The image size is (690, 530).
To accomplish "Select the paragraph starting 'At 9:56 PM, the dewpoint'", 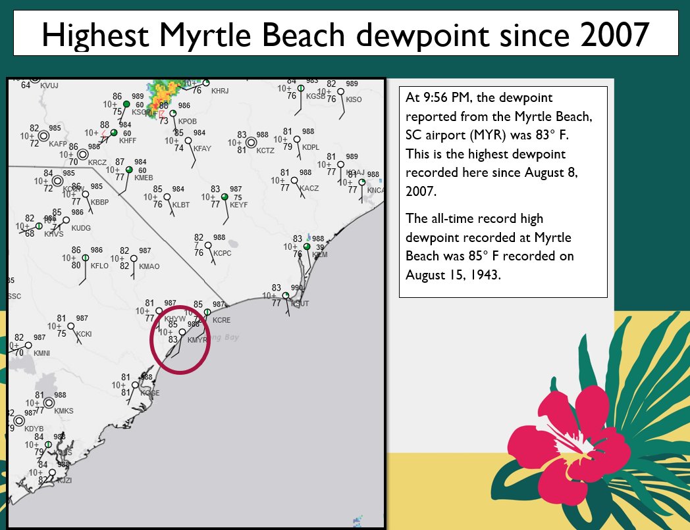I will pos(498,144).
